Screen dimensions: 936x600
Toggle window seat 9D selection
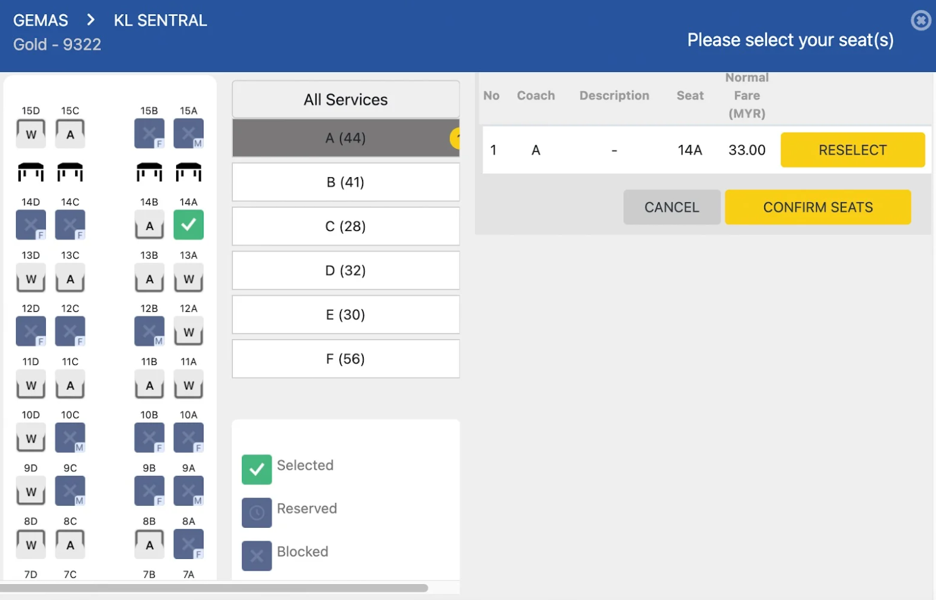31,491
